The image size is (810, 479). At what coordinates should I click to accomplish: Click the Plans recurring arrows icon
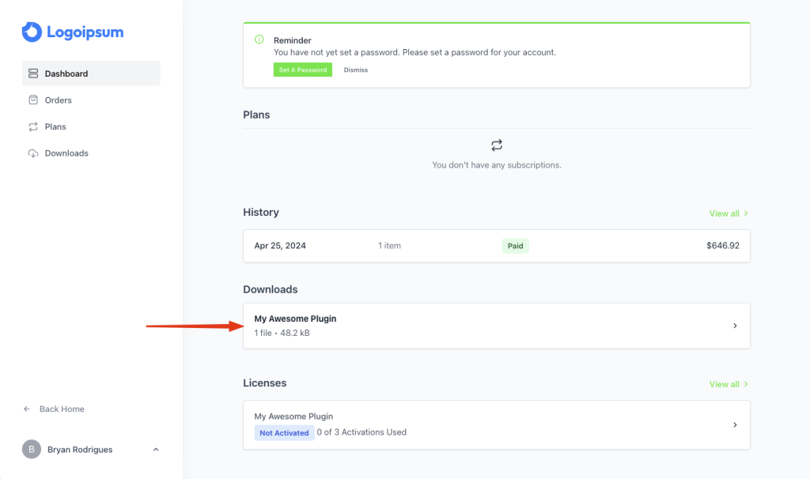click(33, 126)
